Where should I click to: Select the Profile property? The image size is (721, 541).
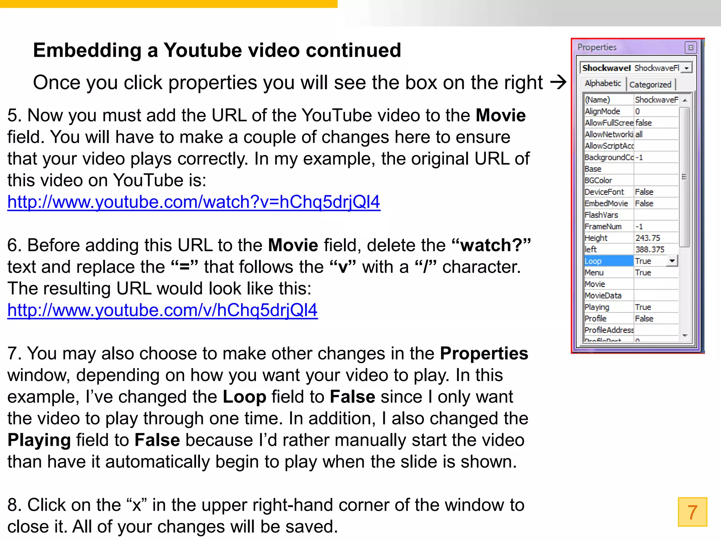pyautogui.click(x=609, y=318)
